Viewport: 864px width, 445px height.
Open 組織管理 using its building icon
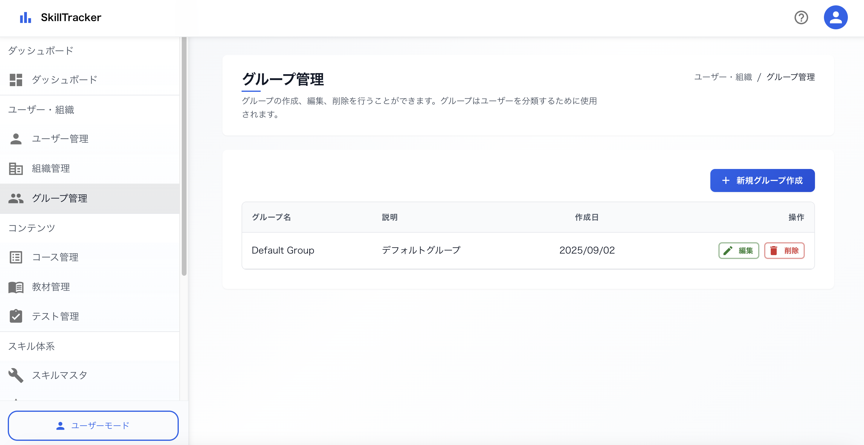click(x=16, y=168)
